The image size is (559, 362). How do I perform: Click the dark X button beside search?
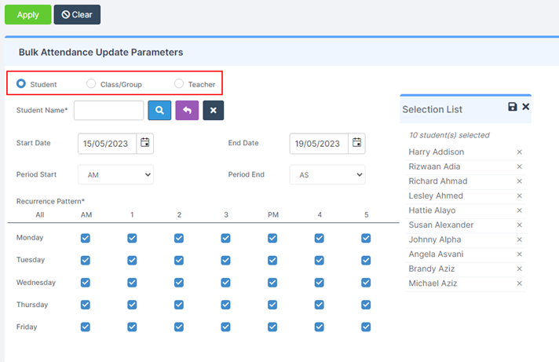tap(213, 111)
